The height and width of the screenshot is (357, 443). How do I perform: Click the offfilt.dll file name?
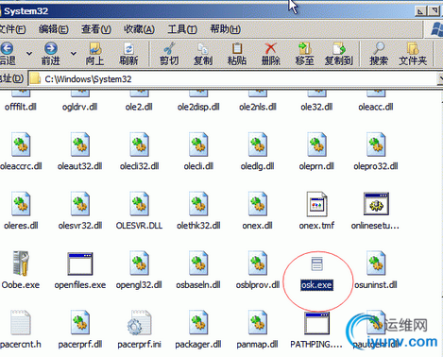tap(21, 107)
